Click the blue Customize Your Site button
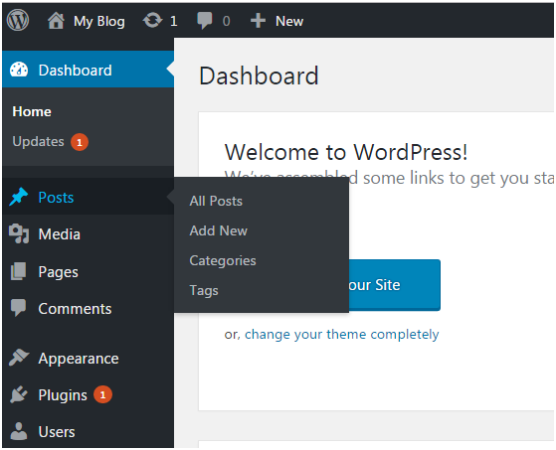Image resolution: width=556 pixels, height=450 pixels. [395, 285]
